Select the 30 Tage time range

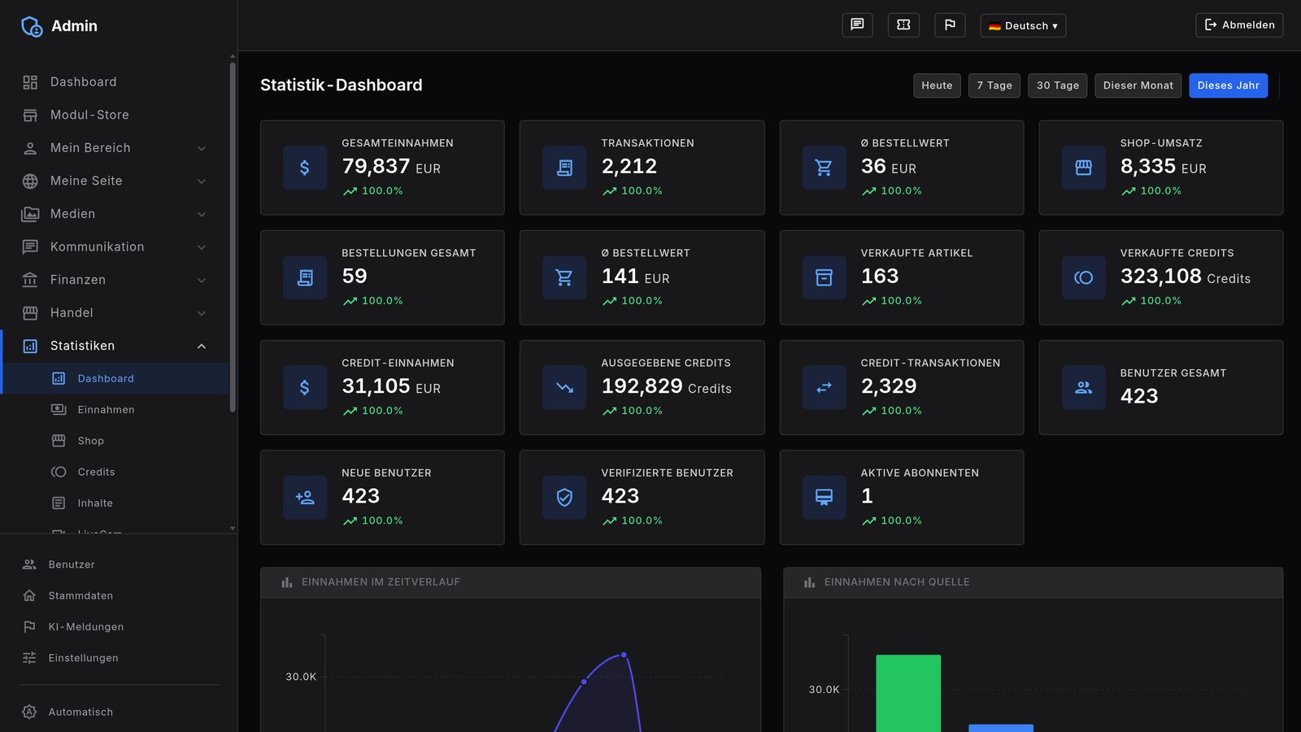(1058, 85)
